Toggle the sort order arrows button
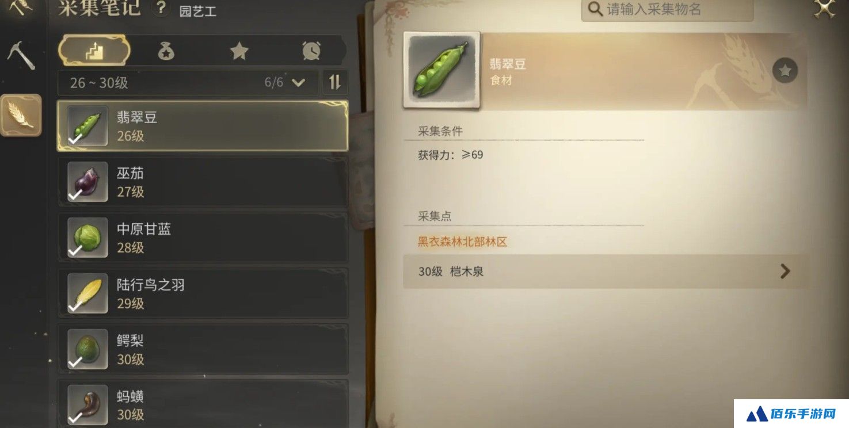 [x=335, y=83]
